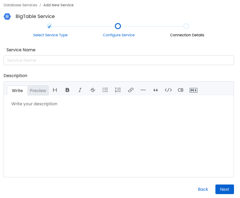Insert a code block (CB)
The height and width of the screenshot is (198, 240).
coord(181,90)
